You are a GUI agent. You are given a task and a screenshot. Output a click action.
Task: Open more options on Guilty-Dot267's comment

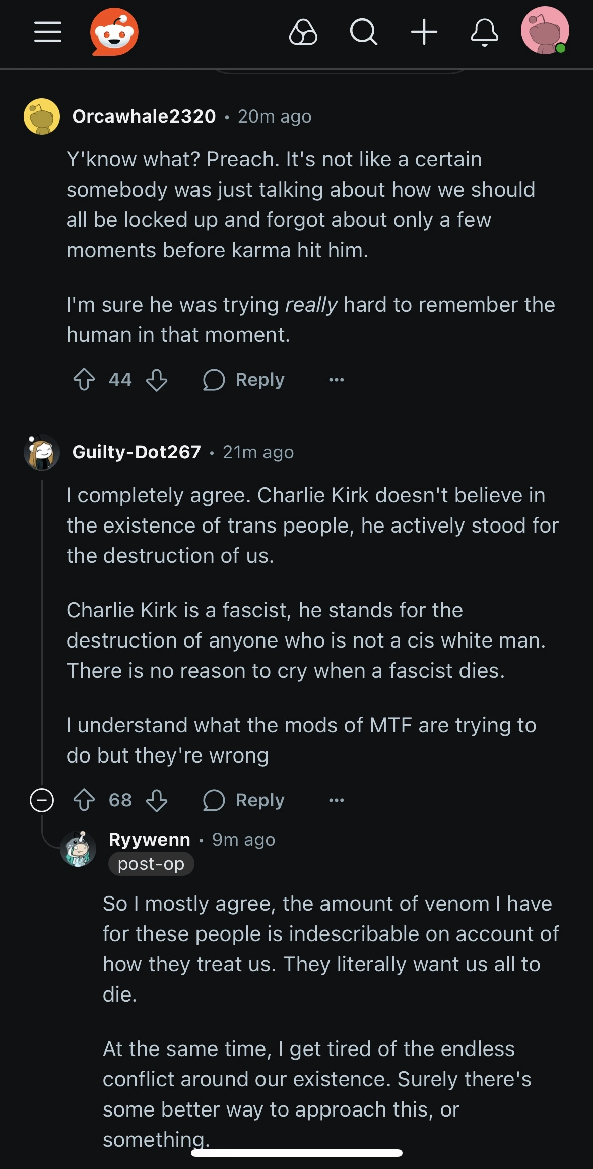coord(337,800)
